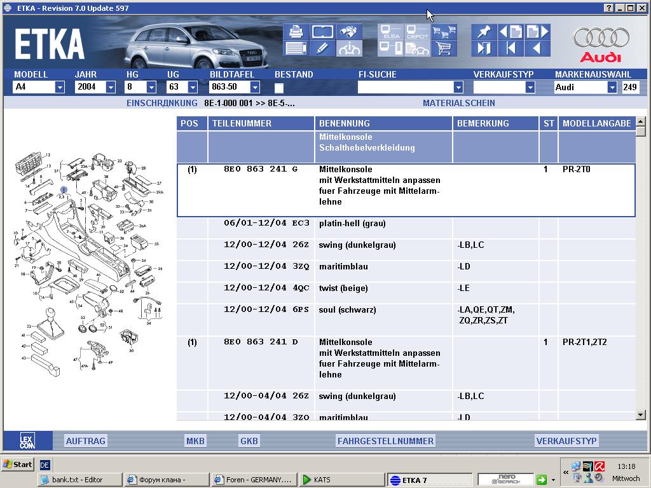Jump to first entry arrow icon
The width and height of the screenshot is (651, 488).
click(x=511, y=48)
